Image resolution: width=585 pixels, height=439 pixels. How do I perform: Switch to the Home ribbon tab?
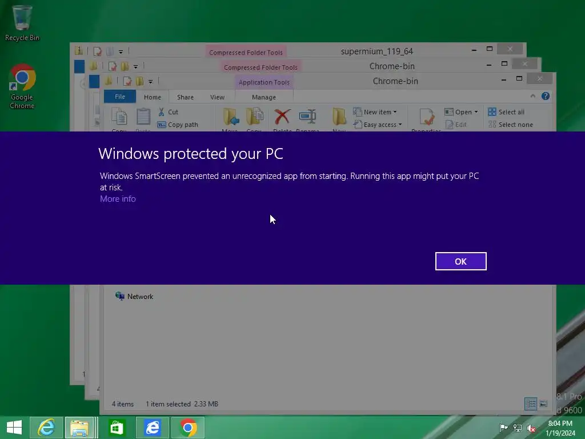point(152,97)
